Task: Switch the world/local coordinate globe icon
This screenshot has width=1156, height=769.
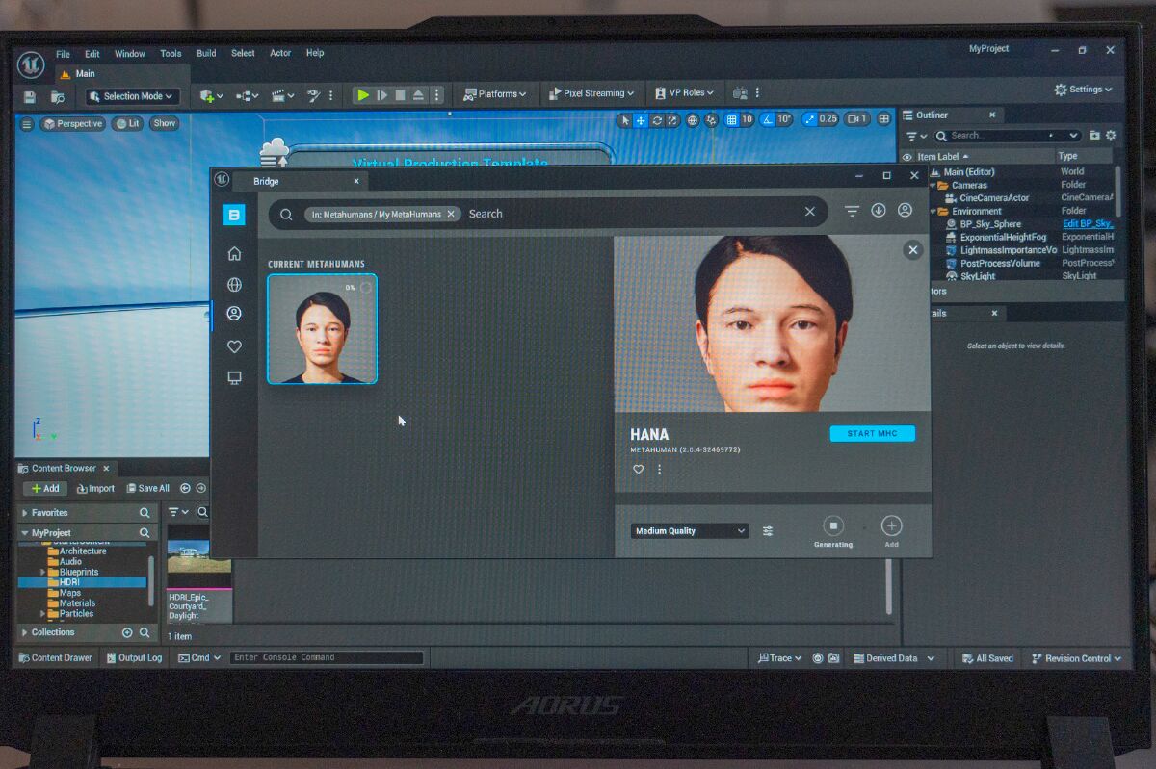Action: click(693, 120)
